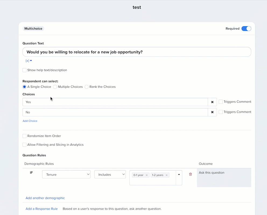Remove the No choice with X icon
Screen dimensions: 267x215
212,112
